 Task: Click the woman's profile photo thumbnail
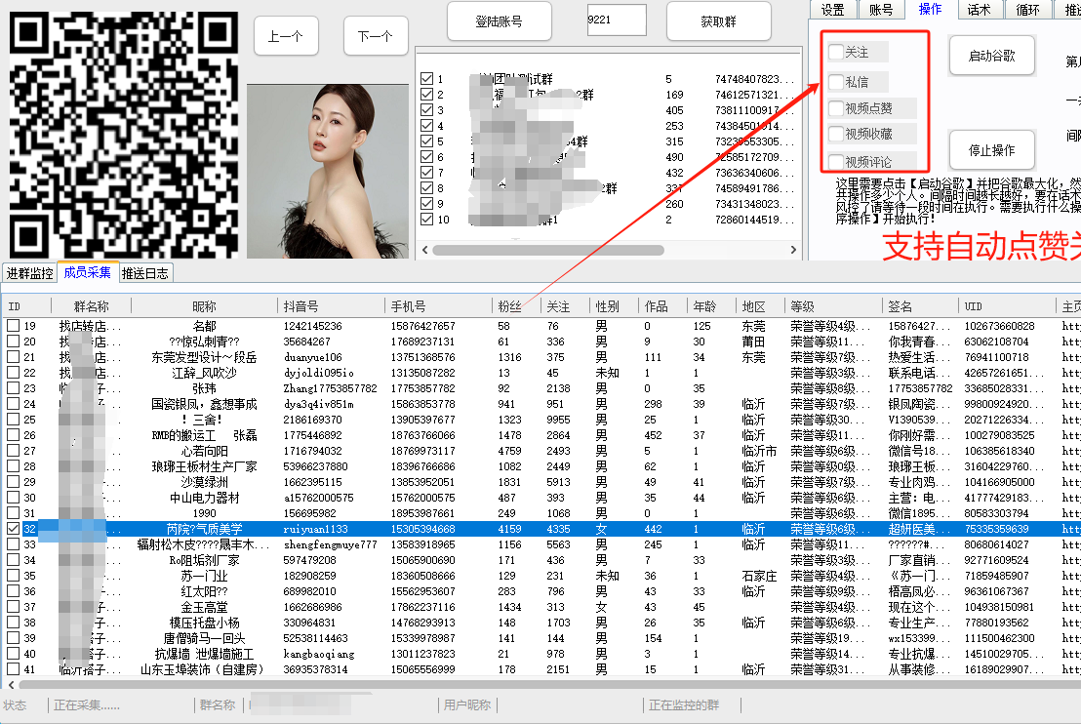coord(327,171)
